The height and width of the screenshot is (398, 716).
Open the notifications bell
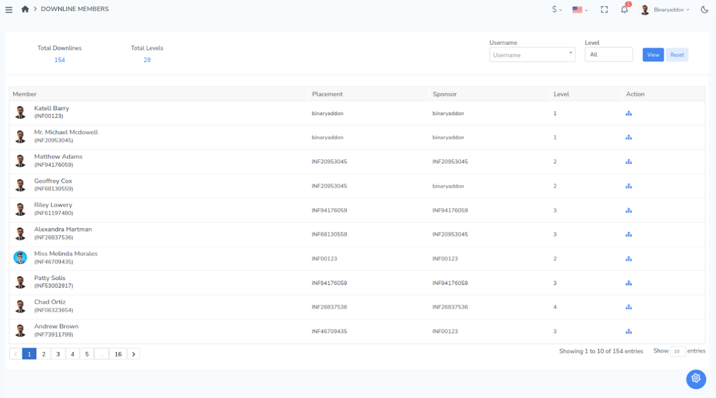tap(624, 10)
